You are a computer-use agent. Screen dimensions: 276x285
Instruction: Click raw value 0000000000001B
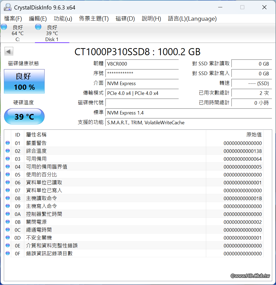(243, 199)
